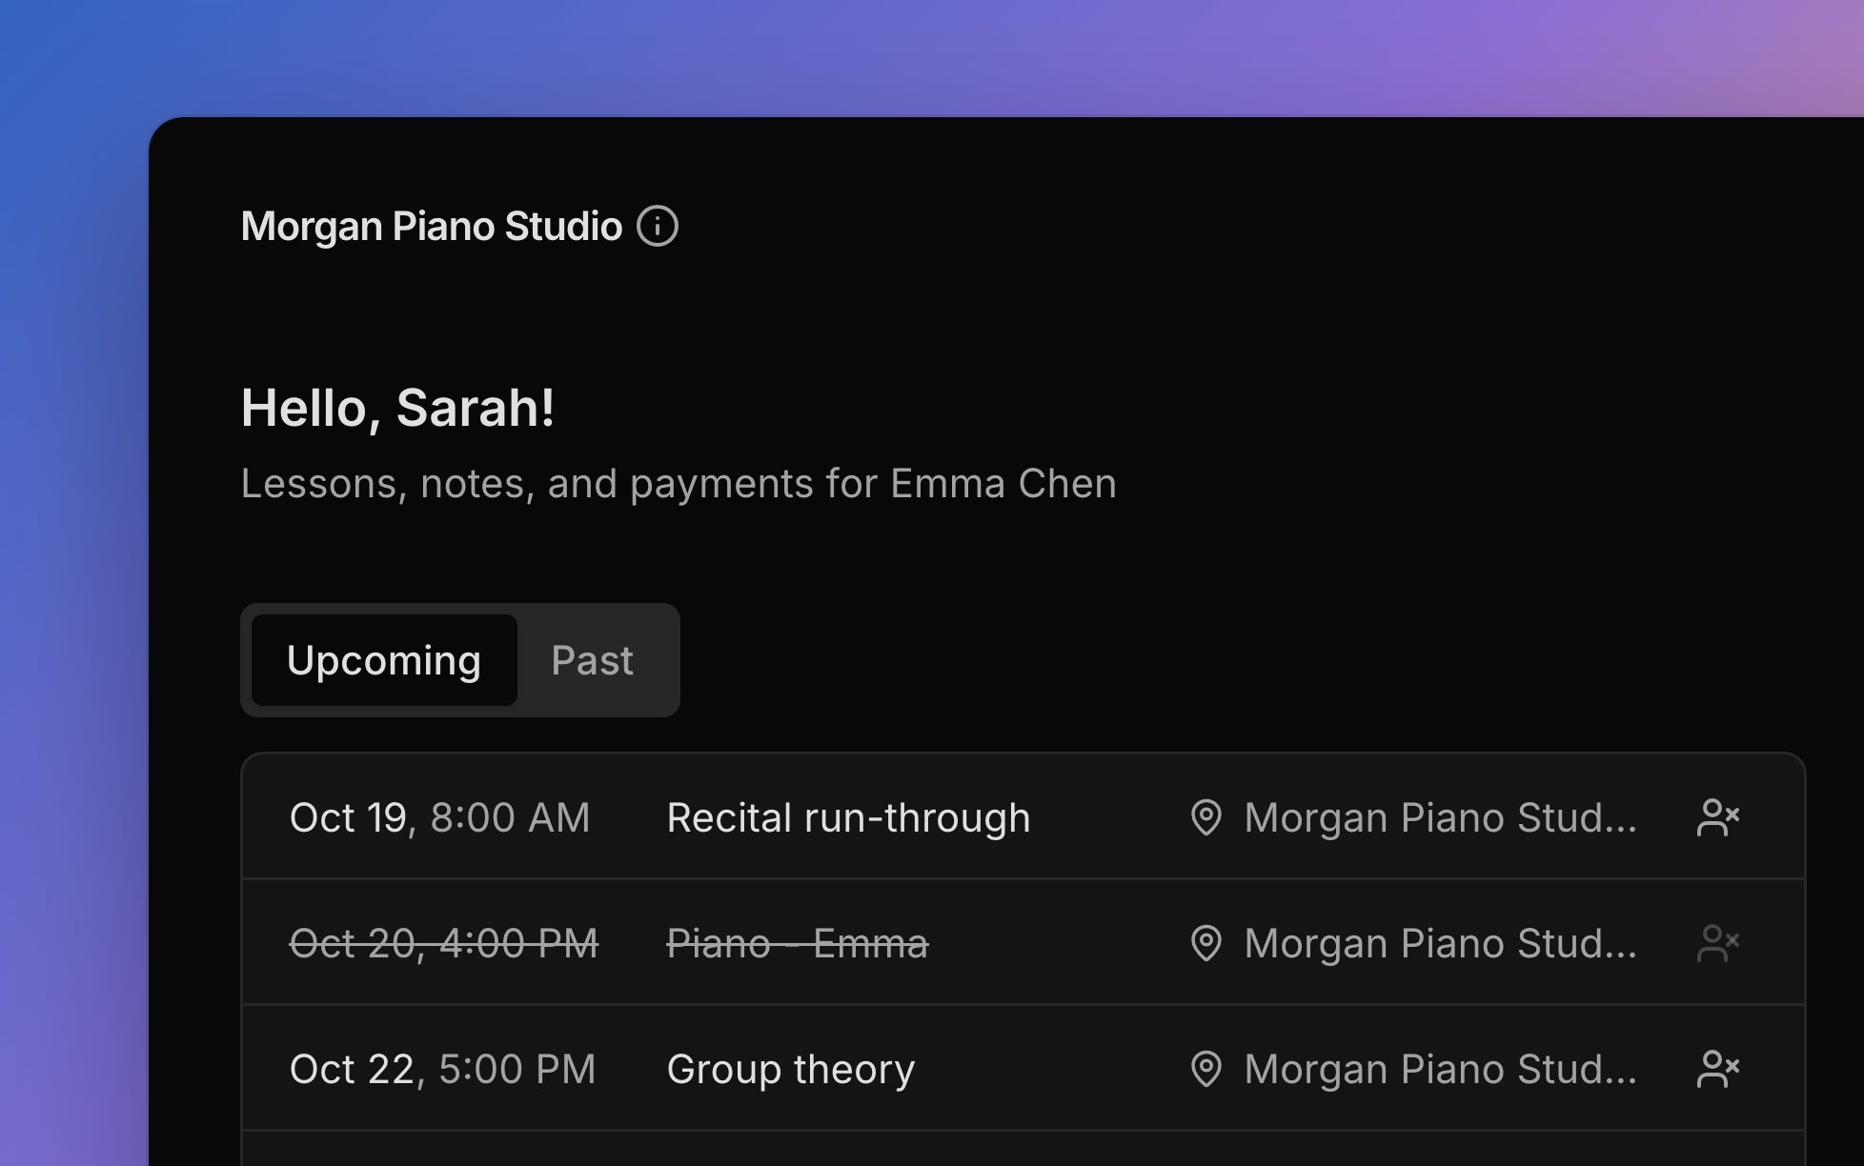The width and height of the screenshot is (1864, 1166).
Task: Click the Oct 19, 8:00 AM date
Action: (x=440, y=817)
